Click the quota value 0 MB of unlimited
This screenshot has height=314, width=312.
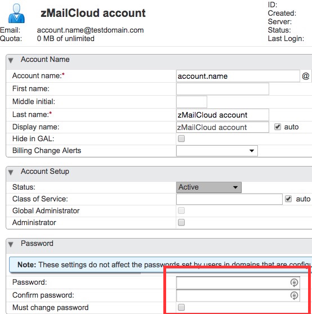tap(66, 38)
